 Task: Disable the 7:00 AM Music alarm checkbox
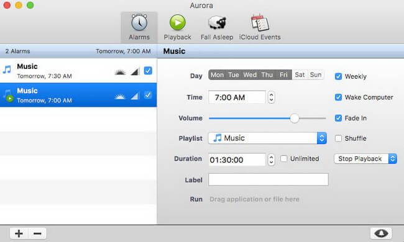point(148,95)
